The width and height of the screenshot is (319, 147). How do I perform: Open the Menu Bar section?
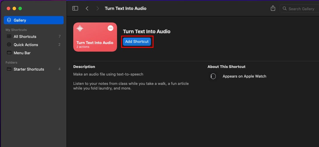(34, 53)
